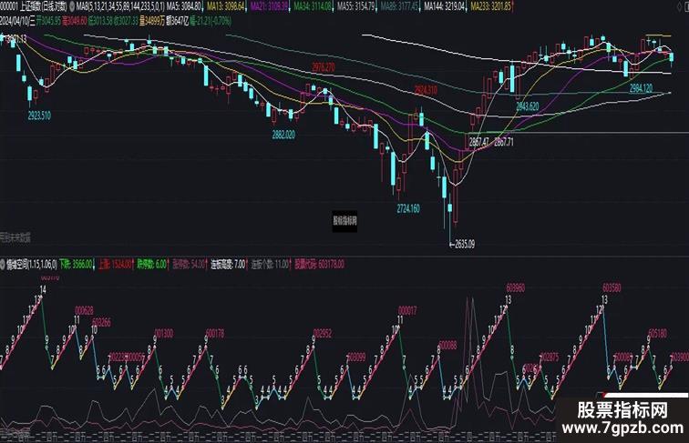Click stock code 000017 in lower chart

pos(407,310)
